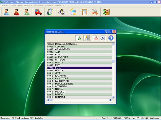Click the blue arrow exit button
The height and width of the screenshot is (120, 161).
click(x=111, y=38)
